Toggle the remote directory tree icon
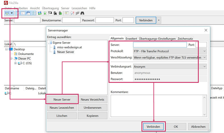This screenshot has height=133, width=224. (28, 13)
